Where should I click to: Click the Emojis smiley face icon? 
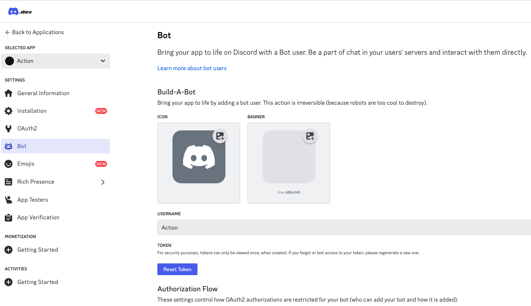8,164
